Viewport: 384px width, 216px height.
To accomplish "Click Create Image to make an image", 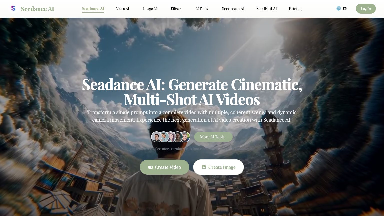I will coord(218,167).
